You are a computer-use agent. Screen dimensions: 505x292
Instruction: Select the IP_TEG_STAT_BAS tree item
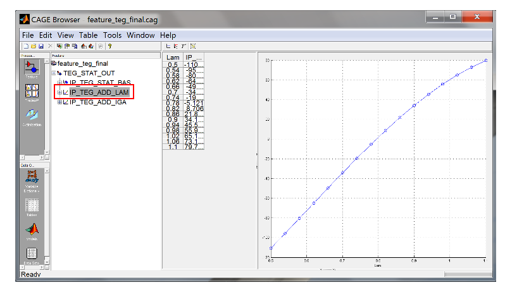tap(100, 83)
